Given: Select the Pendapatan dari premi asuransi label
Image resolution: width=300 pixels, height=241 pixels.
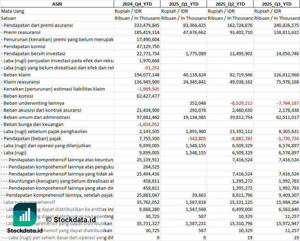Looking at the screenshot, I should click(38, 25).
